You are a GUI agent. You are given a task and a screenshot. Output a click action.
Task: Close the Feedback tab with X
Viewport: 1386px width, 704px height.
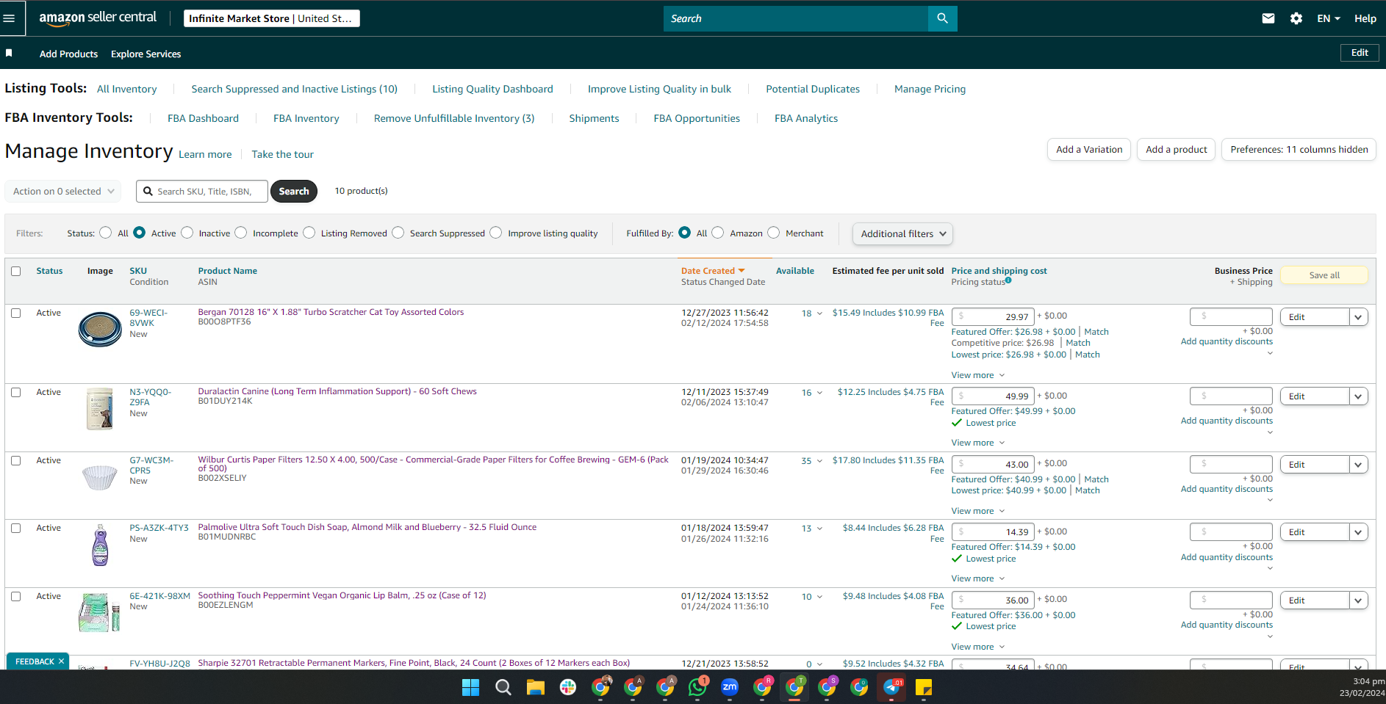click(x=61, y=661)
